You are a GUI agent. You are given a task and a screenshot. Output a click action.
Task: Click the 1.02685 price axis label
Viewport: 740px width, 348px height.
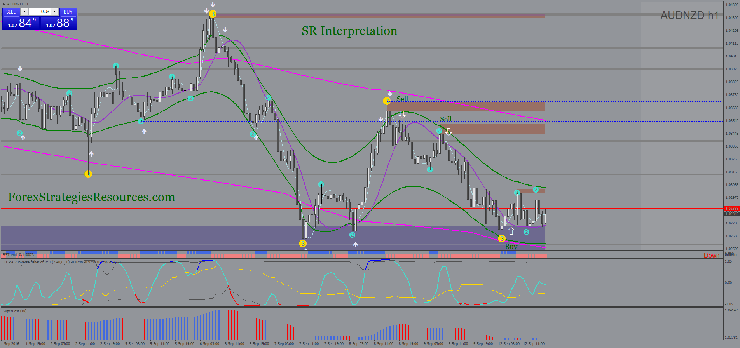732,236
